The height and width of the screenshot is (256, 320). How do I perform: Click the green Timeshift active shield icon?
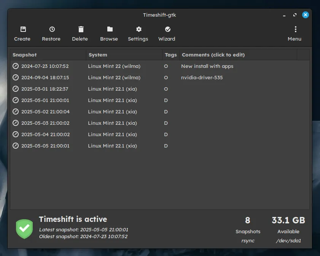[24, 229]
